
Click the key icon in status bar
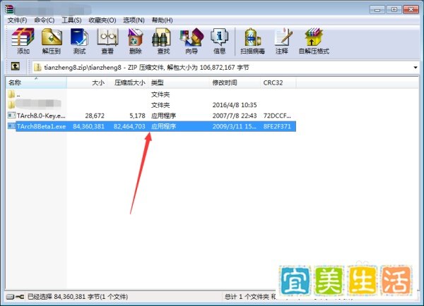[x=20, y=297]
